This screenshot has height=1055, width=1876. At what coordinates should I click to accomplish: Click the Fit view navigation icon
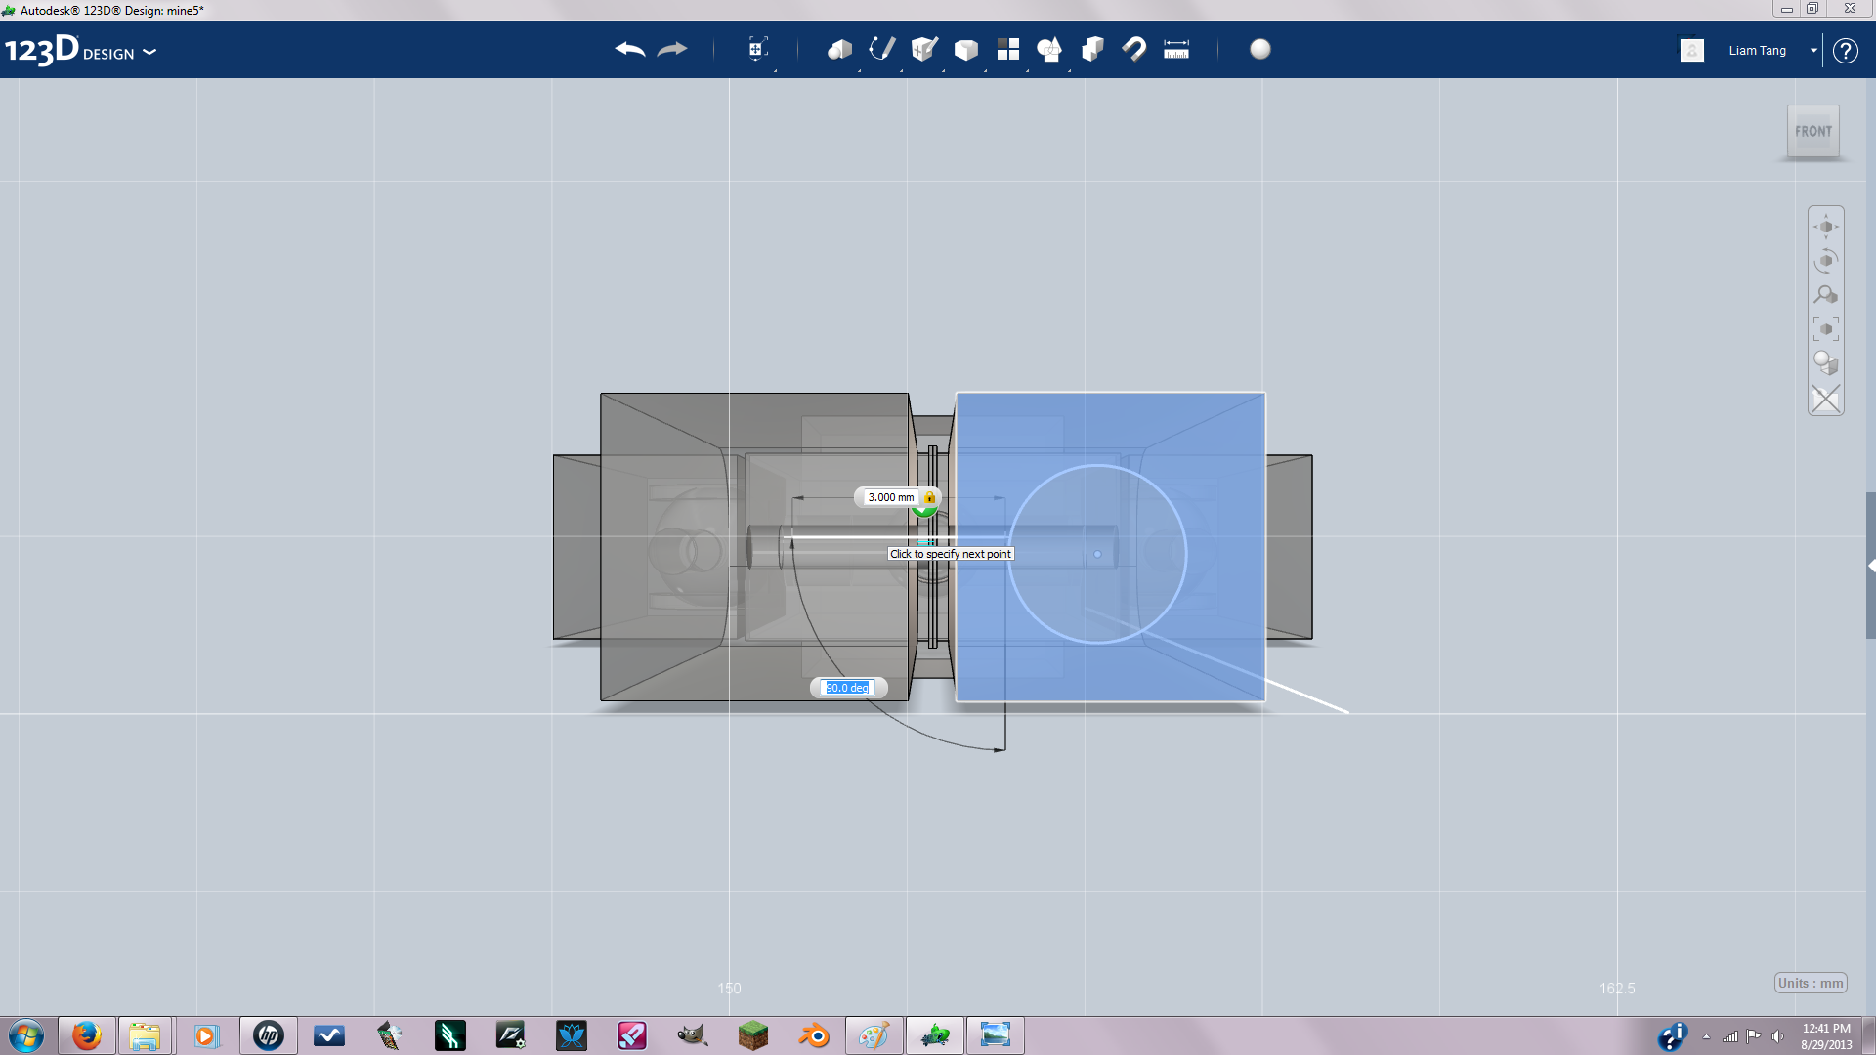pos(1825,329)
